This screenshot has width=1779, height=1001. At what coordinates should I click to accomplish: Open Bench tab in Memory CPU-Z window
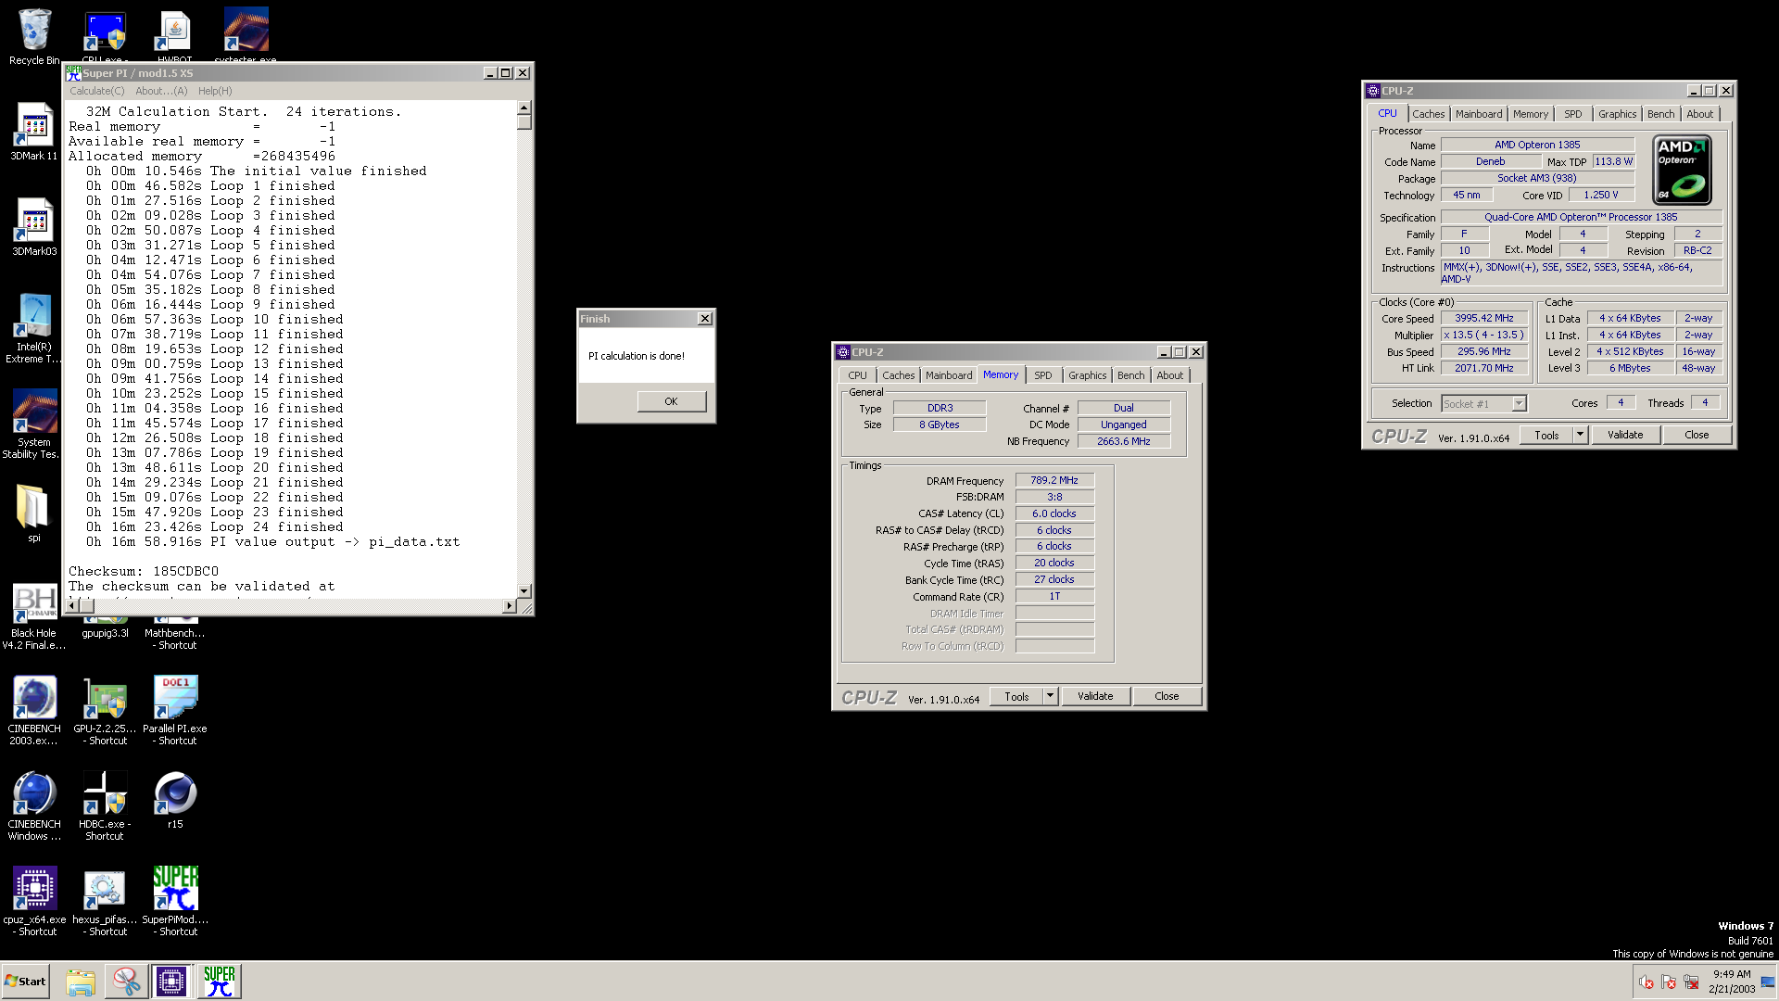pos(1130,375)
